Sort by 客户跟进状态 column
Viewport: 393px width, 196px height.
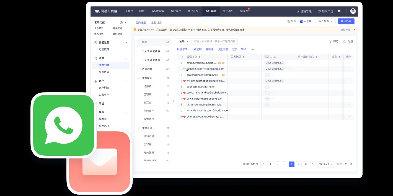(x=316, y=57)
